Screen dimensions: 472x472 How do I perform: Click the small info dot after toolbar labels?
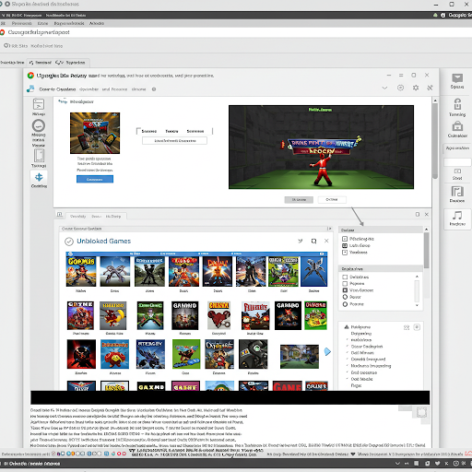154,89
